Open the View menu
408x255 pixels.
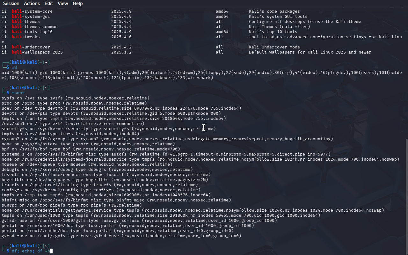pyautogui.click(x=63, y=4)
